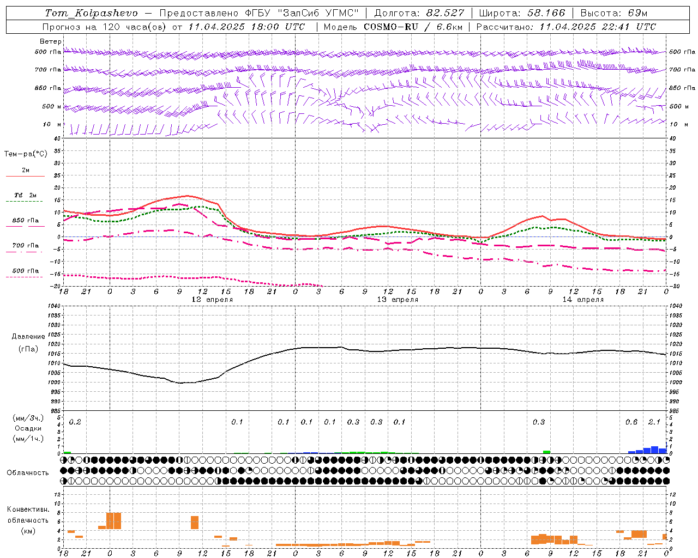The image size is (698, 558).
Task: Click the Ветер wind panel label
Action: pos(51,41)
